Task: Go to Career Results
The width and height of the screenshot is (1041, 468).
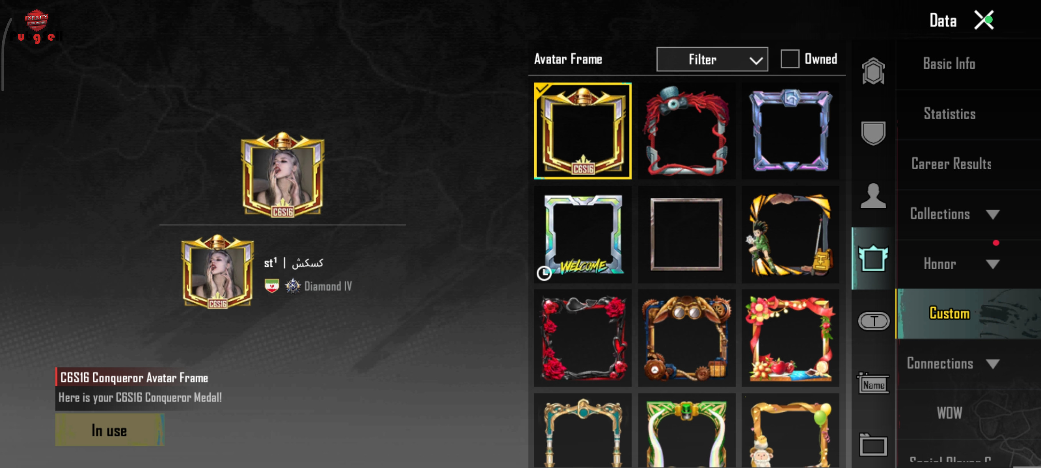Action: (951, 164)
